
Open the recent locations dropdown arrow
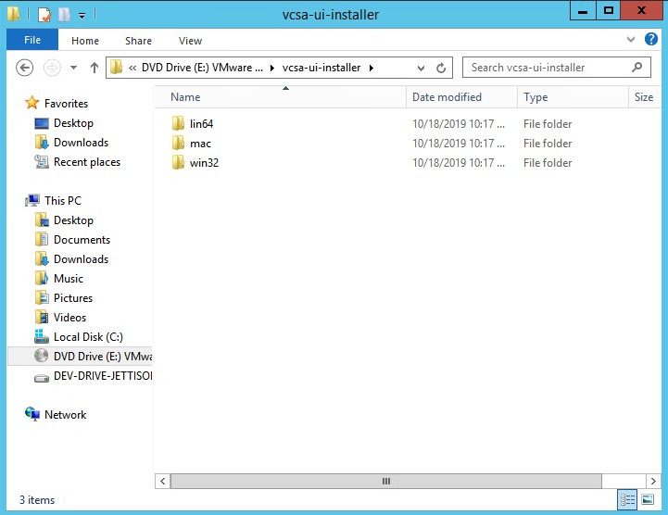74,68
